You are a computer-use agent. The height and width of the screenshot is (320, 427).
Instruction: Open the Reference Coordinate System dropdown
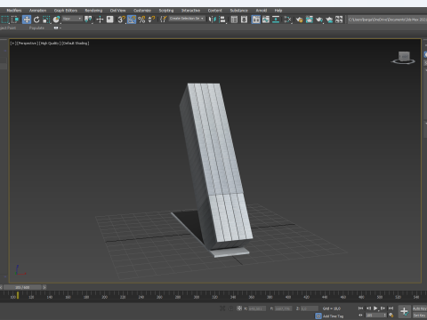[72, 19]
